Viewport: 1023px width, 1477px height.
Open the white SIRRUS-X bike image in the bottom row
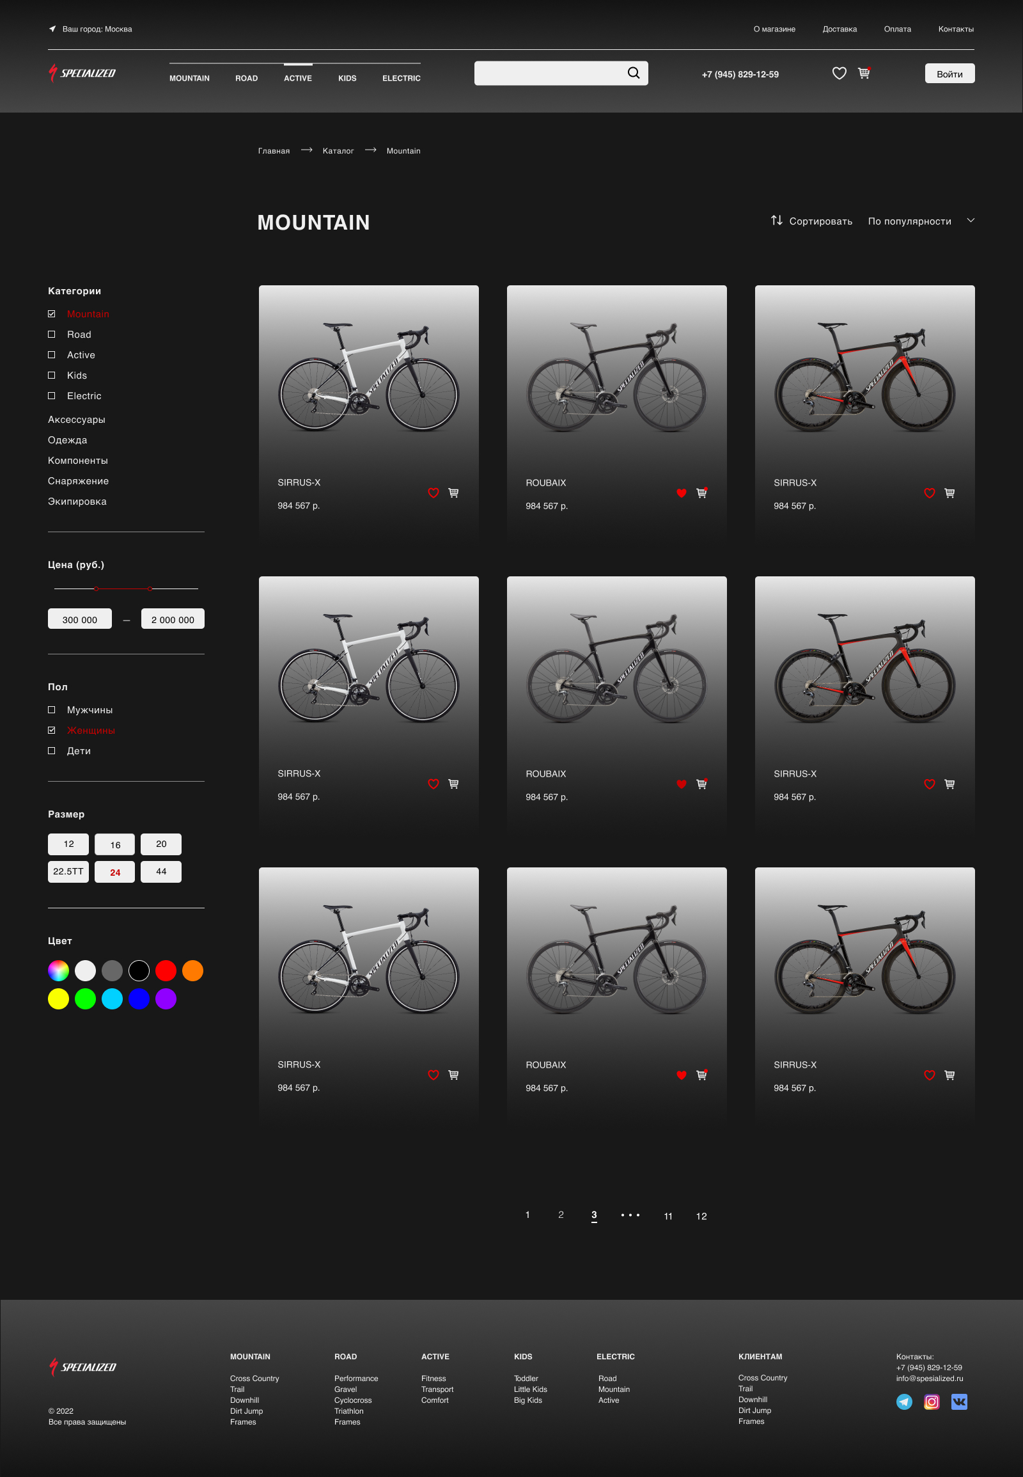(x=368, y=960)
